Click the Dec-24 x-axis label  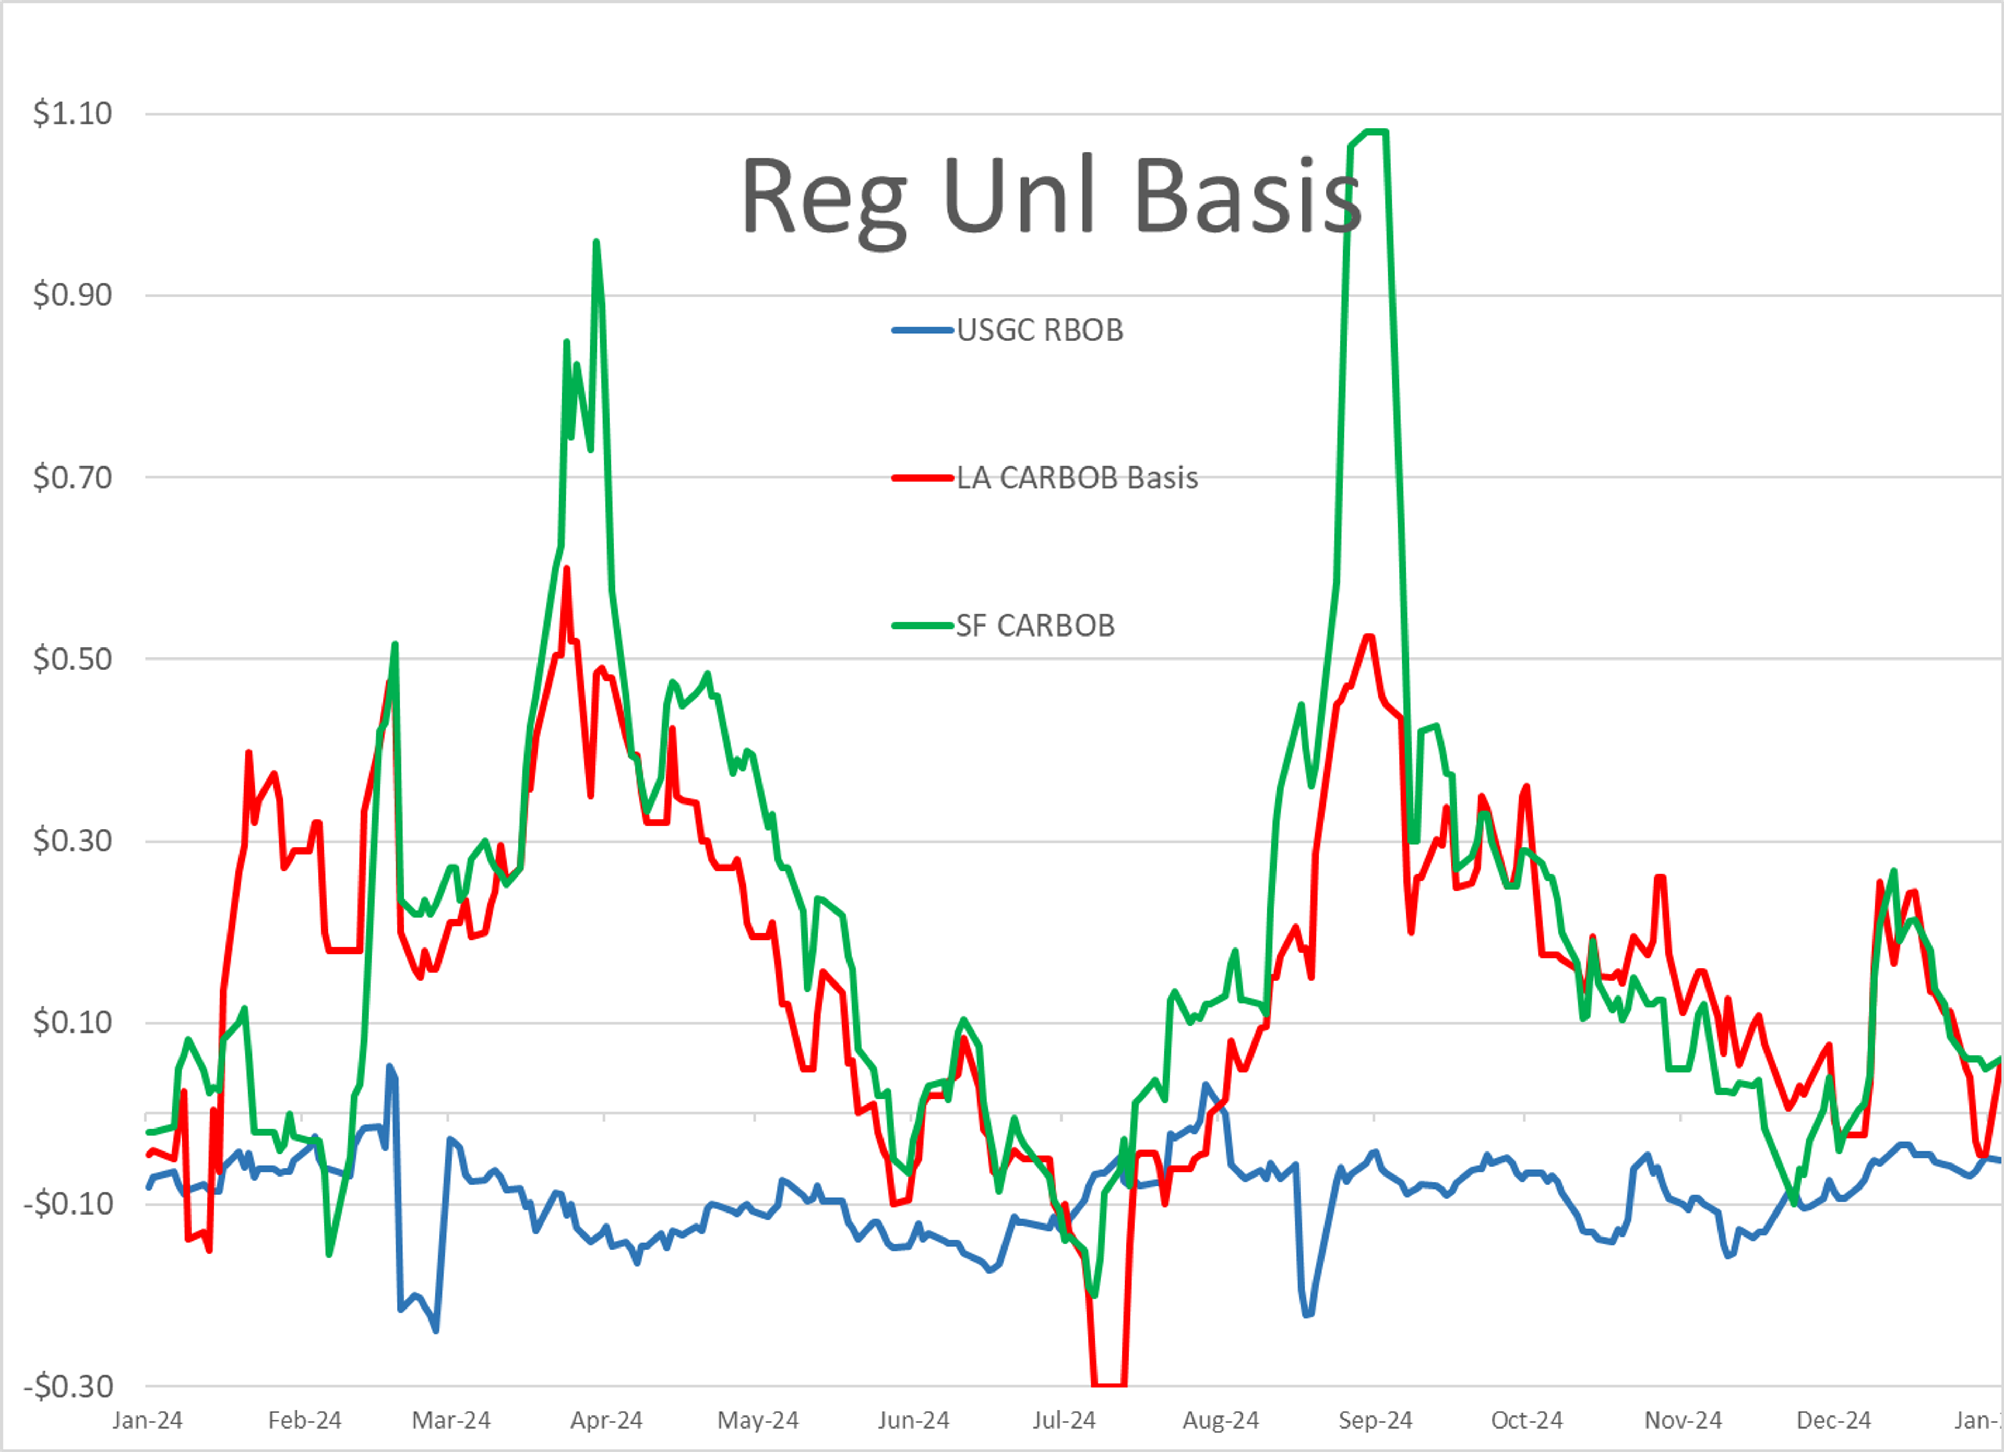pos(1834,1420)
